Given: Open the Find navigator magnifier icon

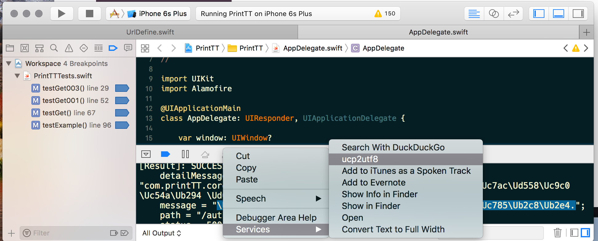Looking at the screenshot, I should click(54, 48).
